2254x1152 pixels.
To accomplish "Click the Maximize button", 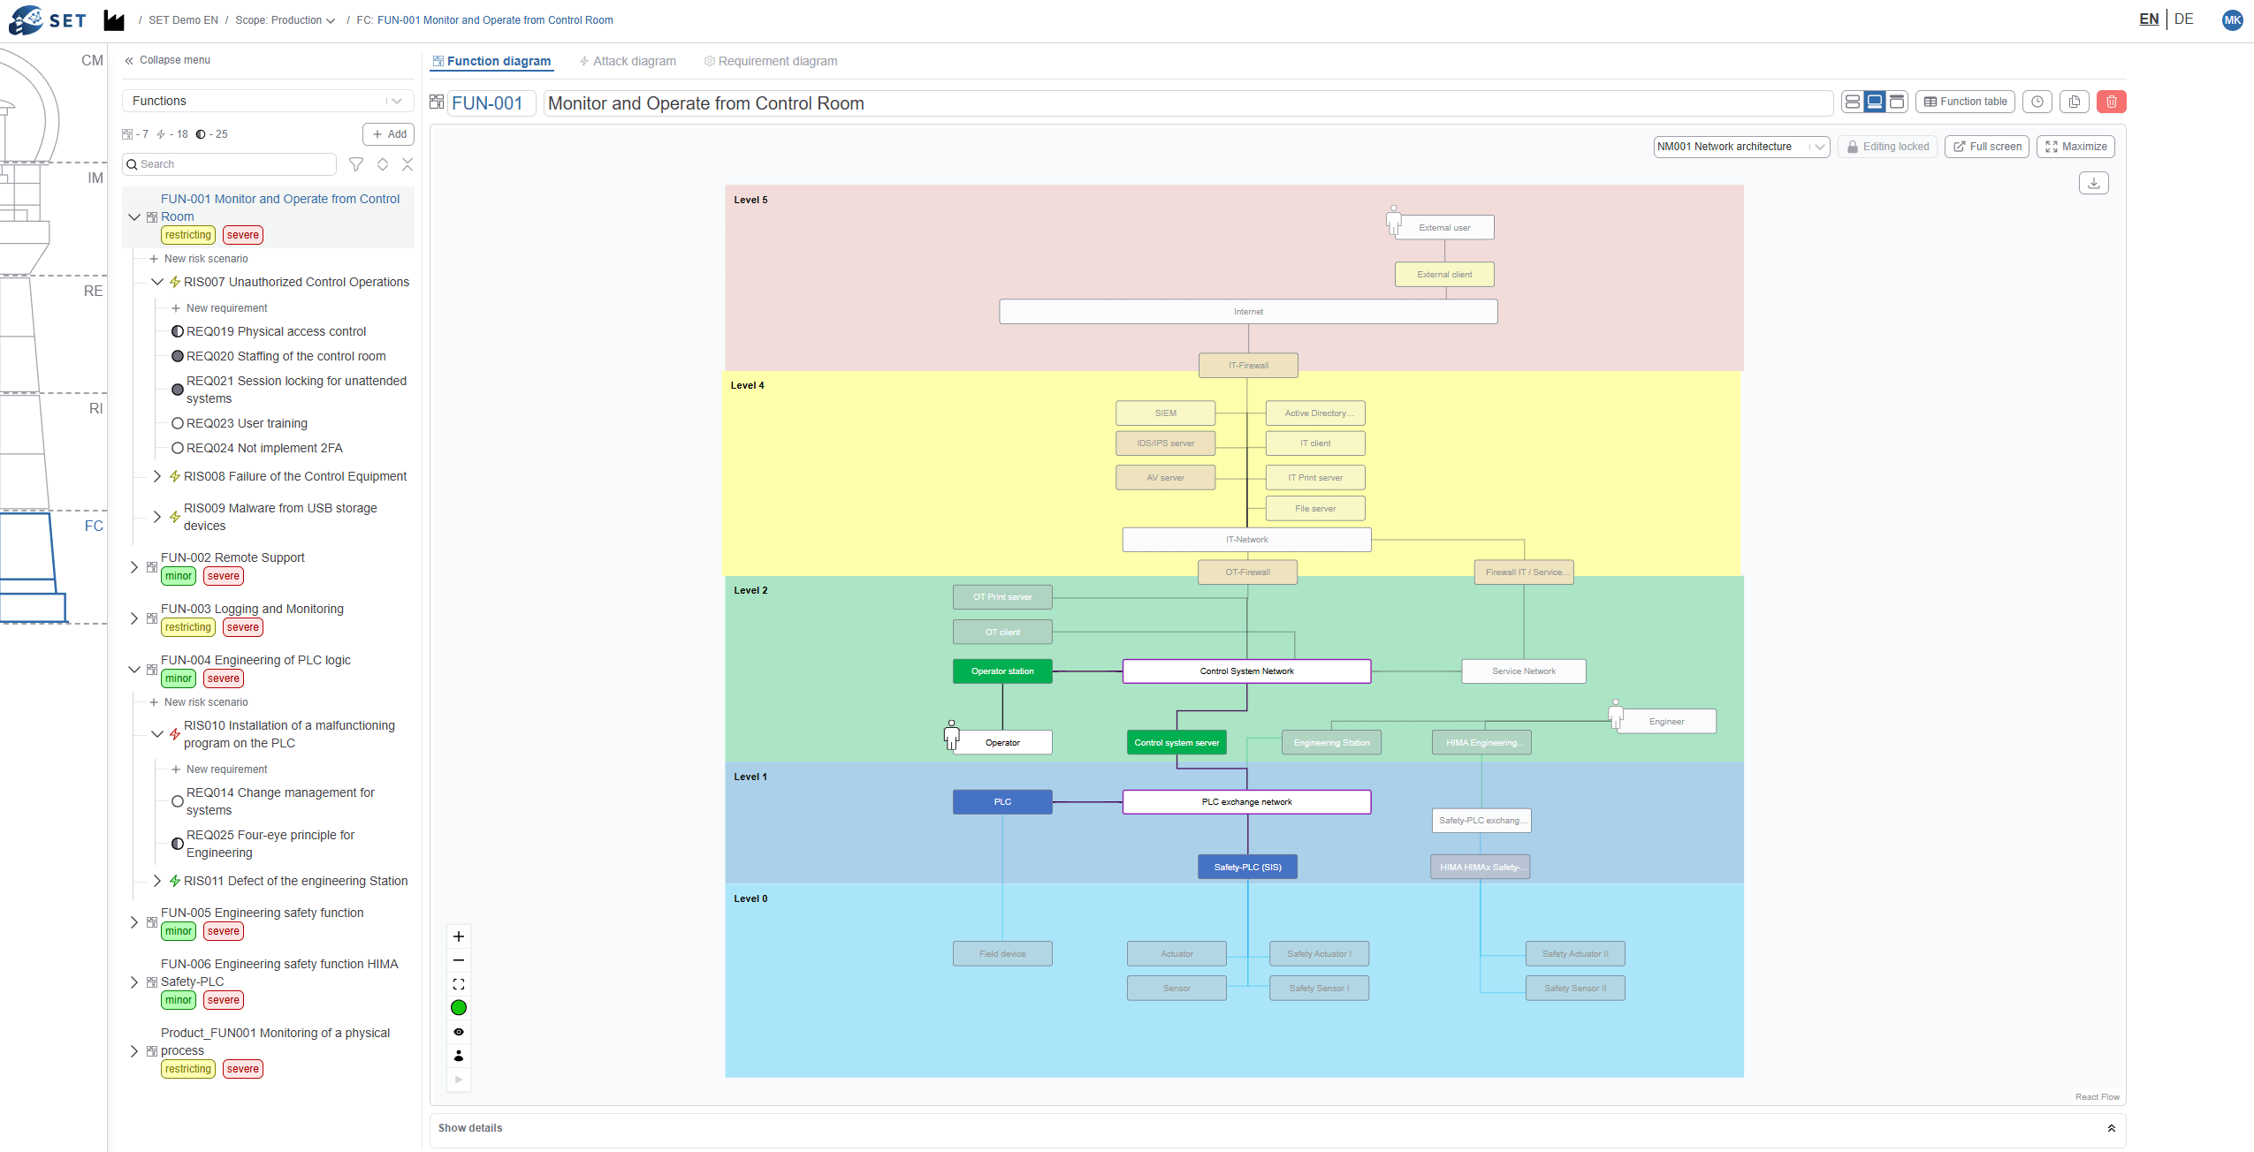I will pos(2075,147).
